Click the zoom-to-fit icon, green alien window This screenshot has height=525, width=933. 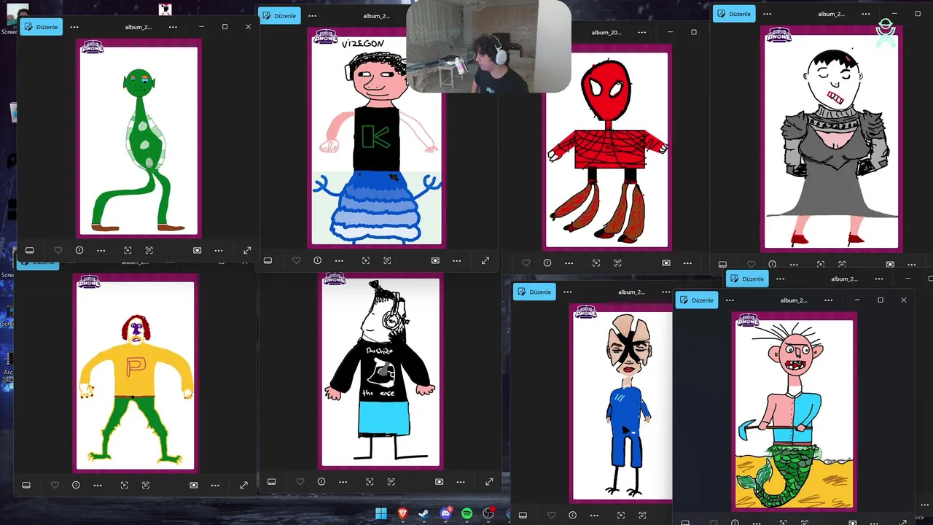click(x=197, y=250)
